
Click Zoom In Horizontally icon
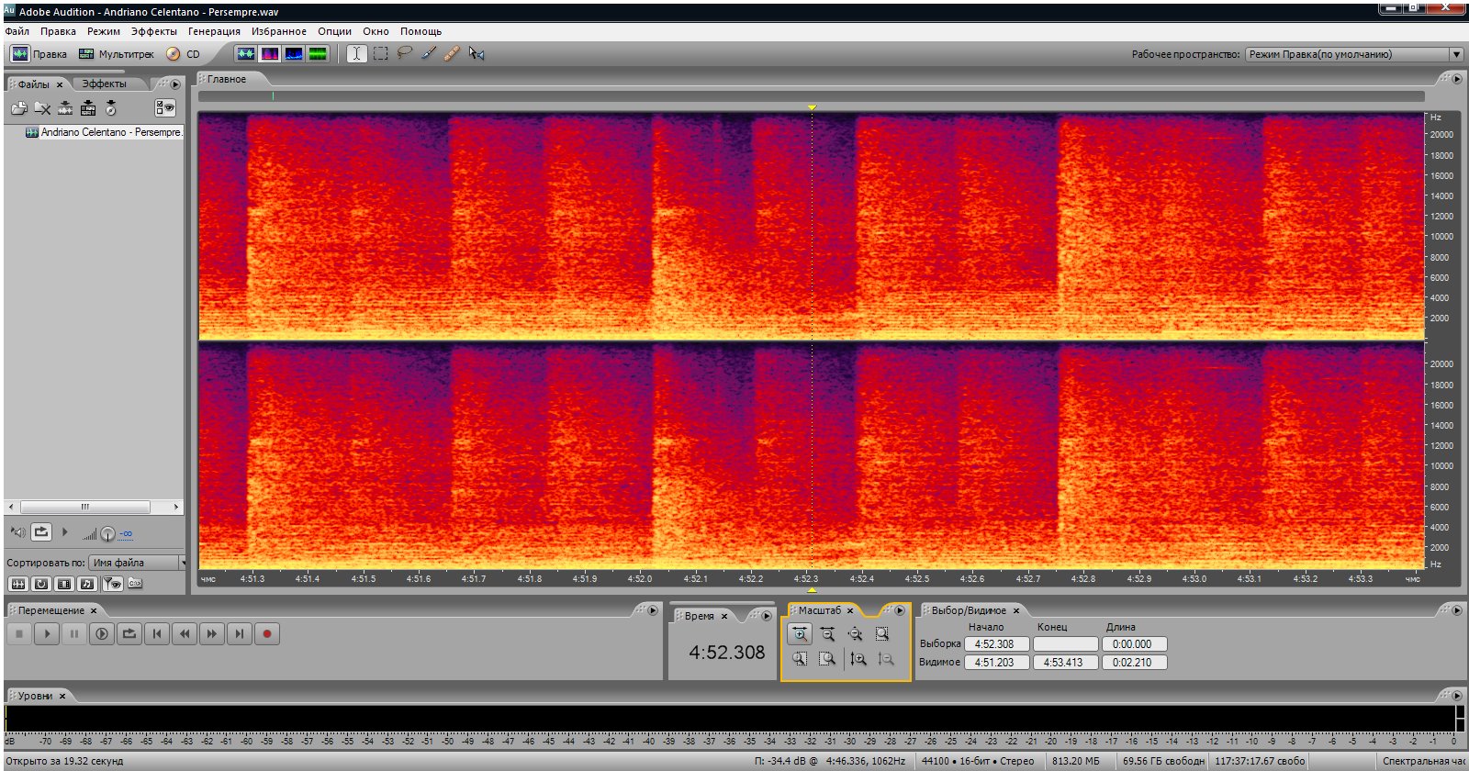pyautogui.click(x=800, y=633)
